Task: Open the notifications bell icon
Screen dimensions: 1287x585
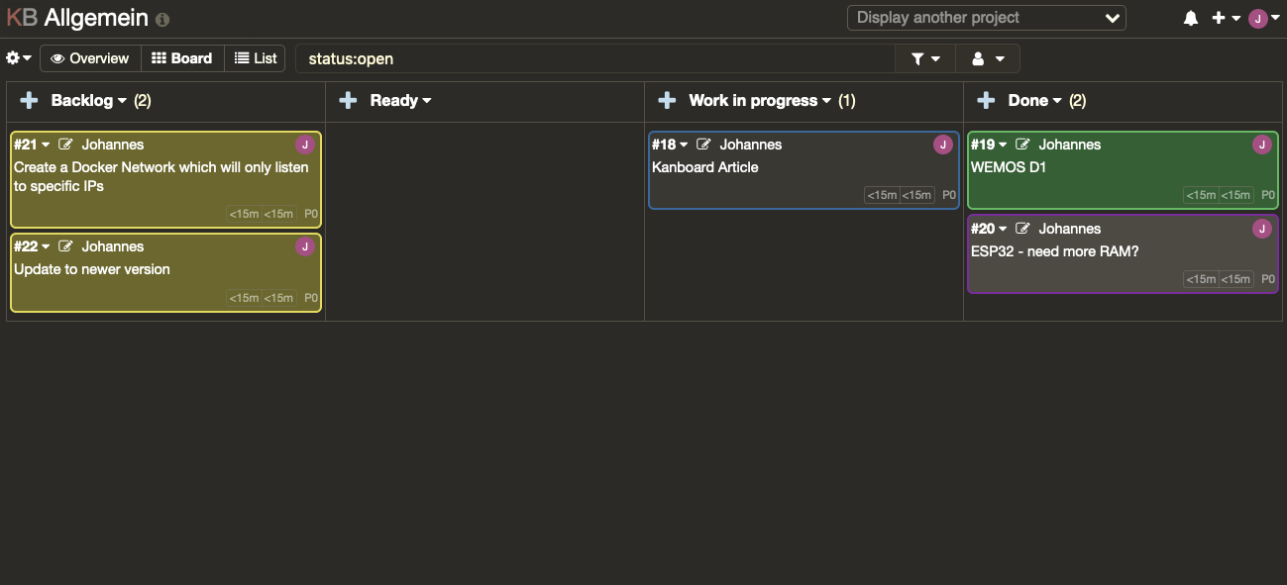Action: pos(1191,18)
